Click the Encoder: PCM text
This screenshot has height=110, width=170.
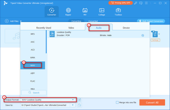coord(63,35)
